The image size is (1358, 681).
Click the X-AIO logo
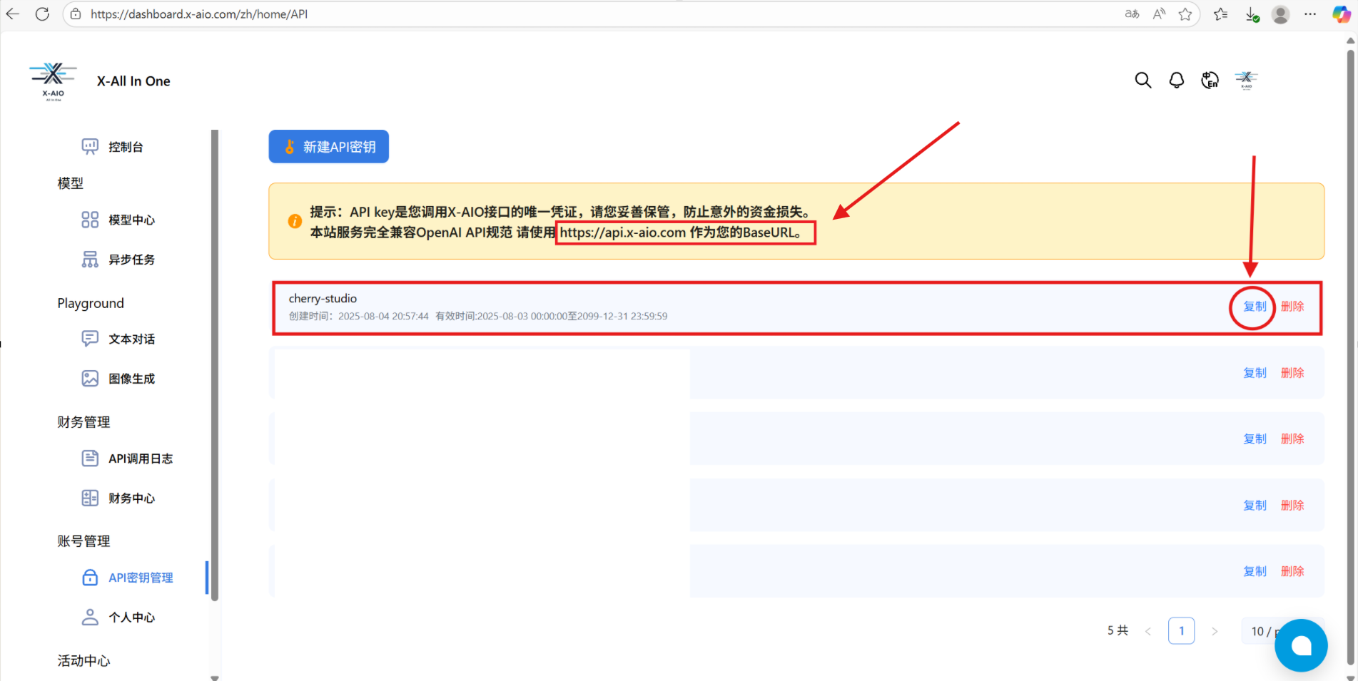pyautogui.click(x=53, y=81)
